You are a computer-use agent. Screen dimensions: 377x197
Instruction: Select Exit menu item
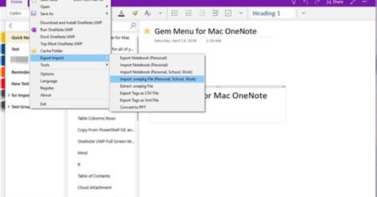click(70, 104)
